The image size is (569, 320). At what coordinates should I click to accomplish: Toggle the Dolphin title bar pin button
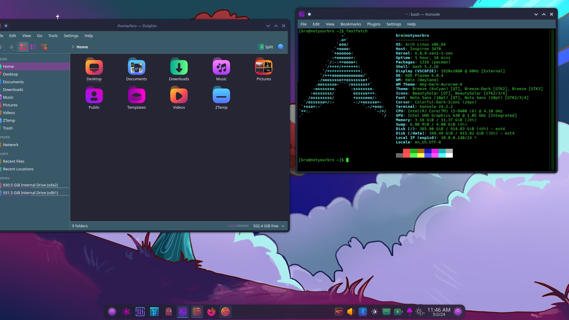click(x=6, y=26)
